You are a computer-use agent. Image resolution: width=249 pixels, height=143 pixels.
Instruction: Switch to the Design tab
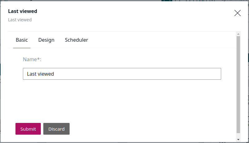(46, 40)
